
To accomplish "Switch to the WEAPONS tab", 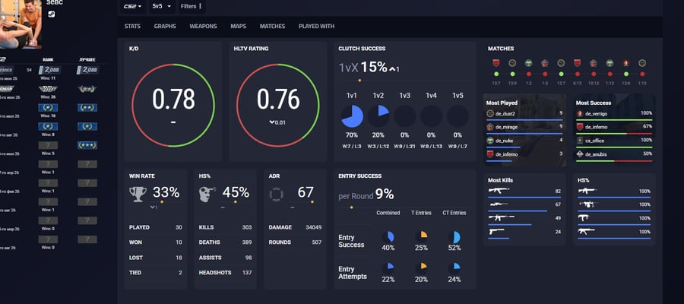I will coord(203,26).
